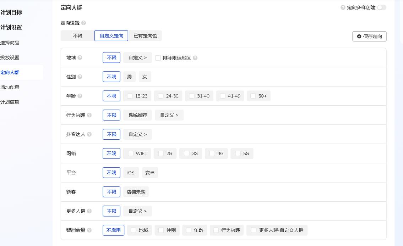Select 不限 in the 更多人群 row

coord(111,211)
